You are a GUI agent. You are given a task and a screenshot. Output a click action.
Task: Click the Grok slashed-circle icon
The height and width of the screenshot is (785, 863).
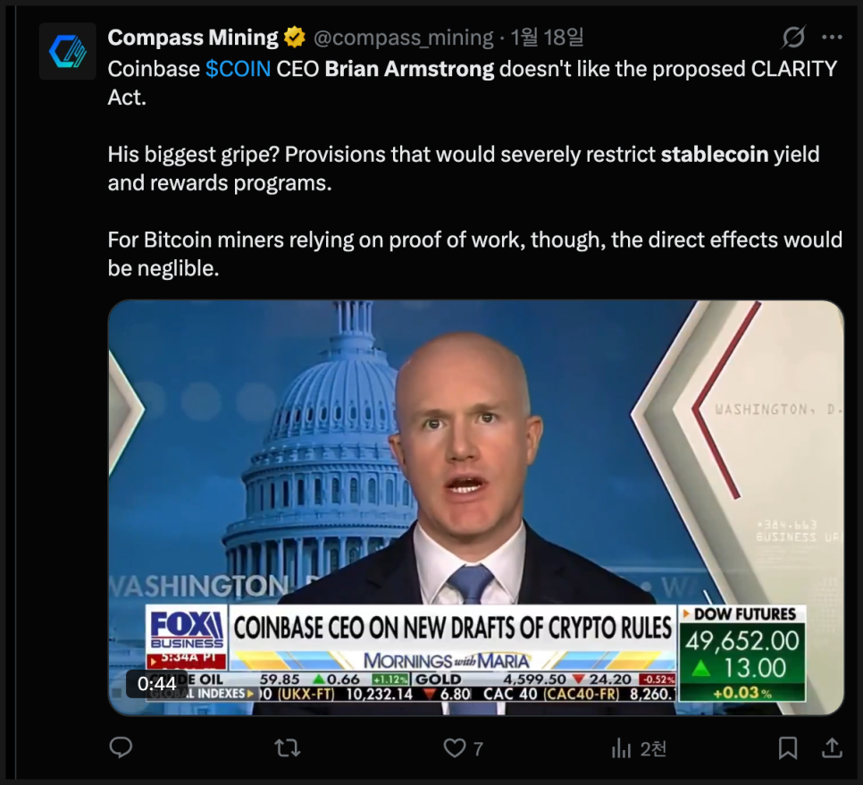(x=793, y=37)
